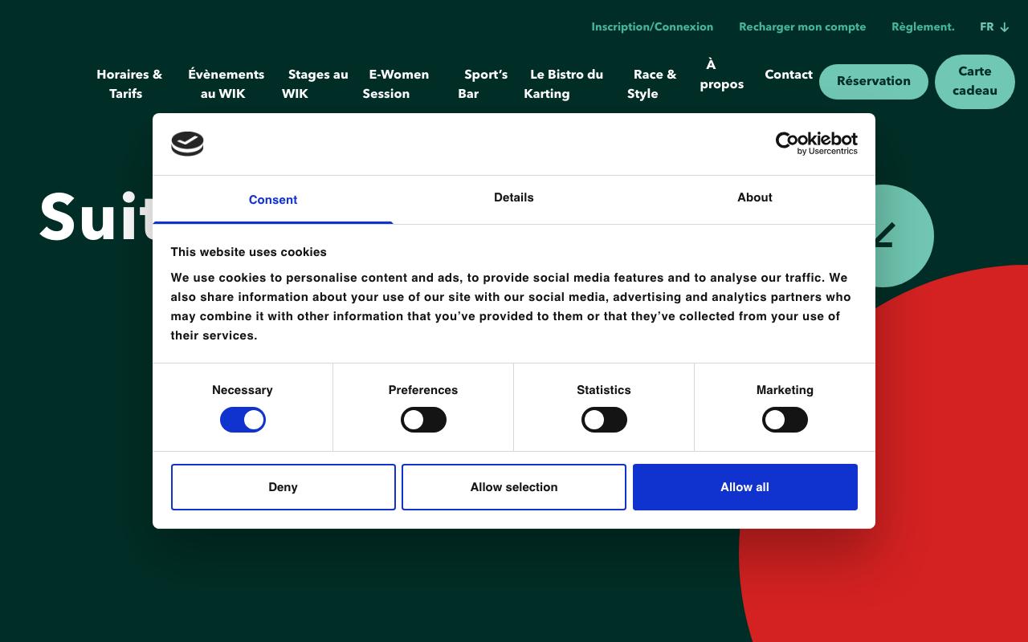Screen dimensions: 1028x642
Task: Open the Horaires & Tarifs menu
Action: [x=129, y=83]
